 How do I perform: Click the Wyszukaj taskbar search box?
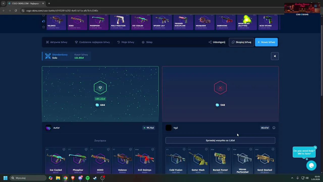click(x=28, y=178)
